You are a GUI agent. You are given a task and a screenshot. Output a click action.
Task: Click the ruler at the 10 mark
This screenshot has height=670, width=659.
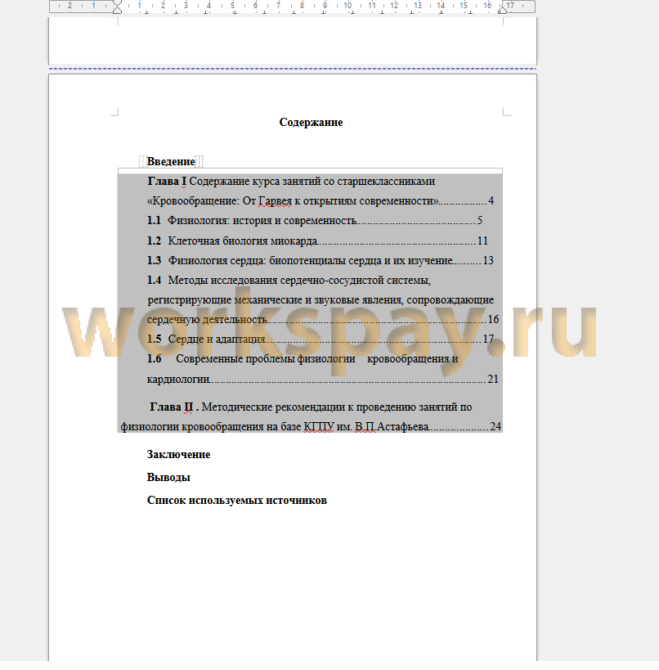pyautogui.click(x=347, y=6)
